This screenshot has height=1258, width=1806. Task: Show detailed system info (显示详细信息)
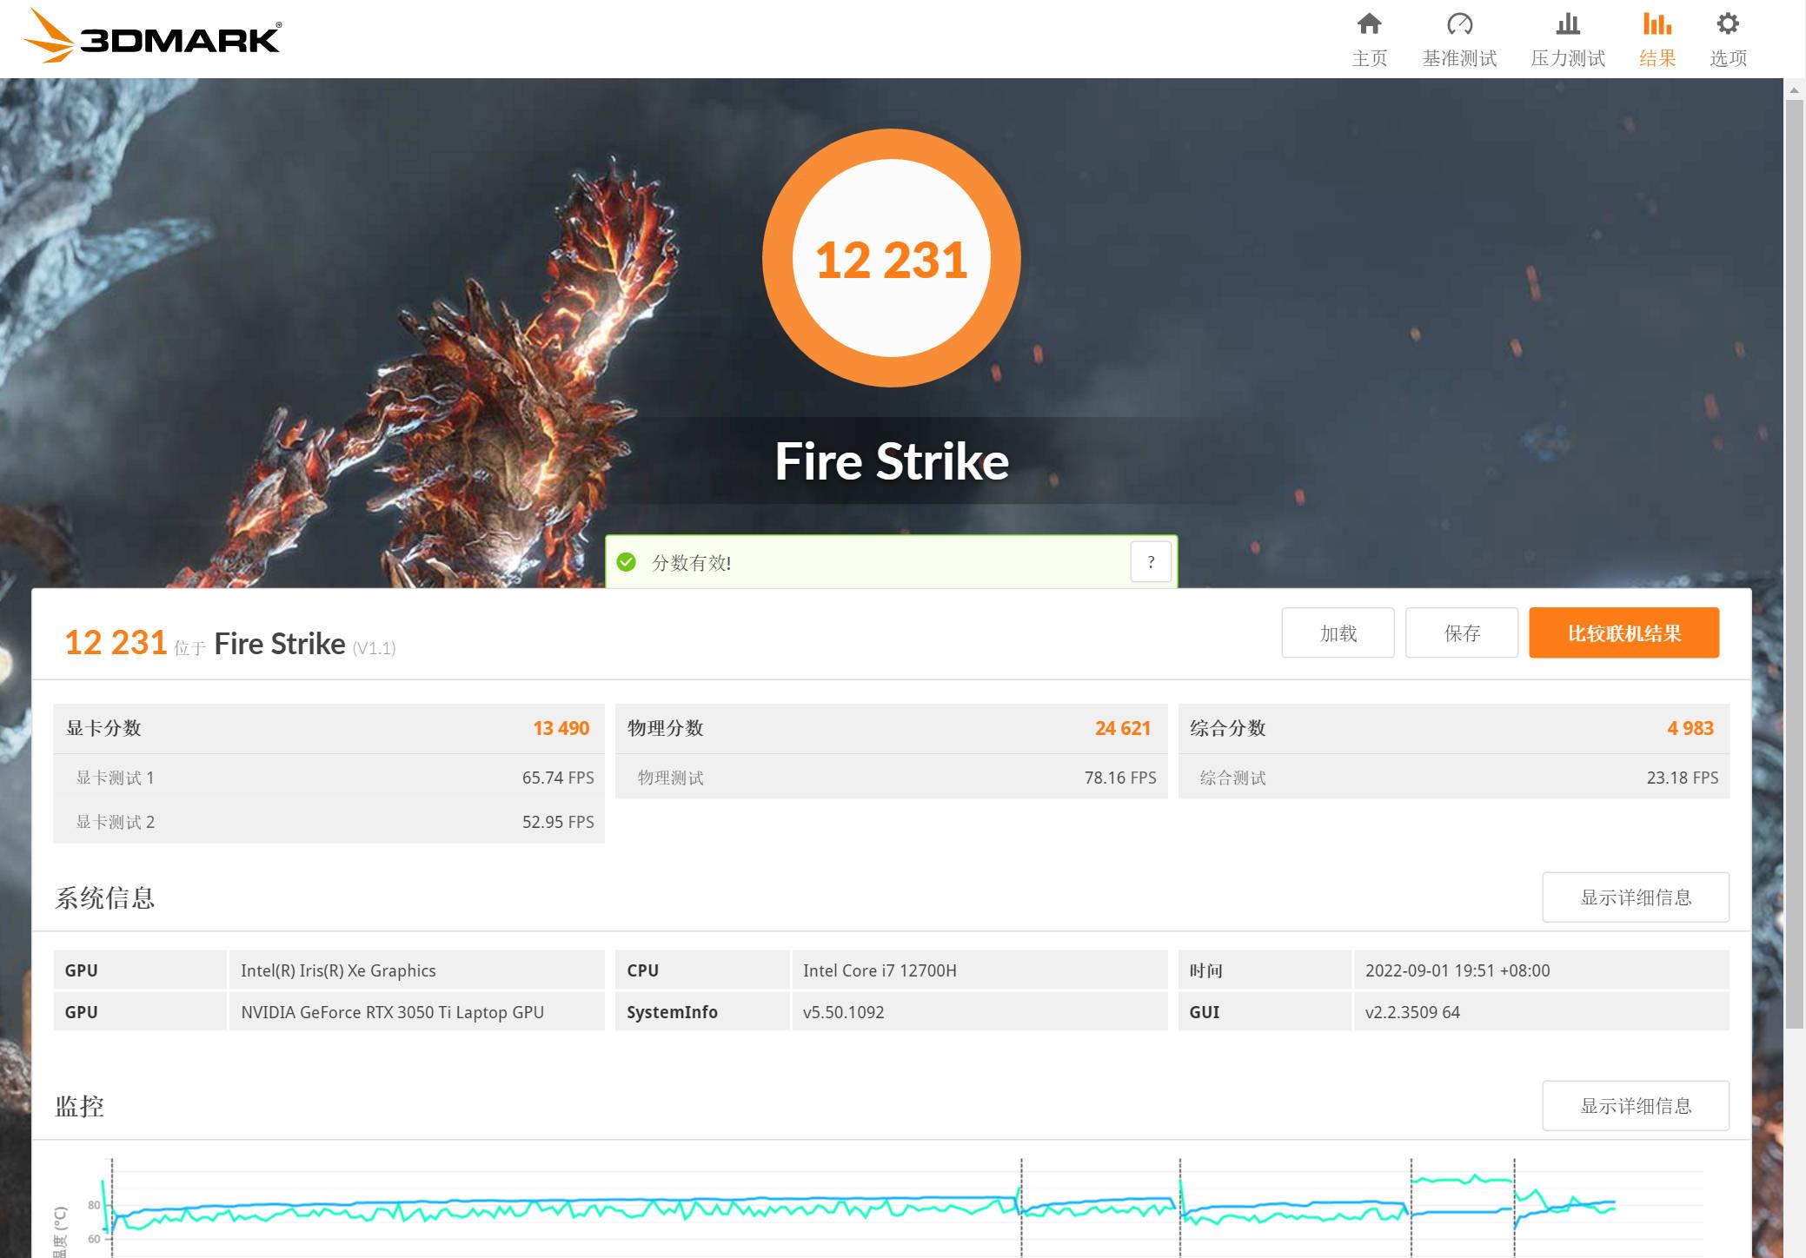pyautogui.click(x=1636, y=897)
